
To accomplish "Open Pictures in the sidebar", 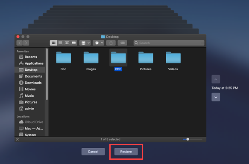I will (30, 102).
